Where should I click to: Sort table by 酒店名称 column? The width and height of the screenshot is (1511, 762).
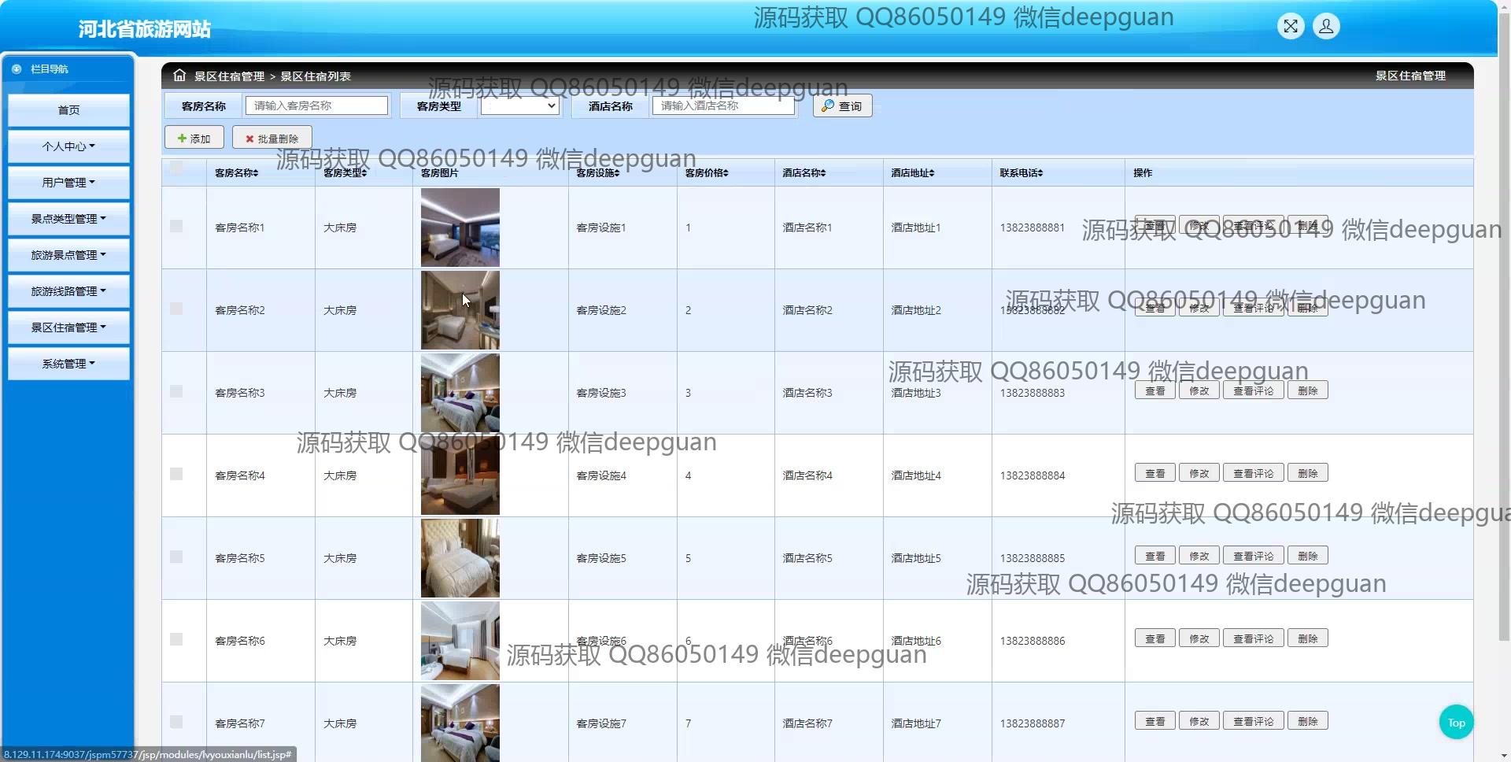[x=804, y=173]
